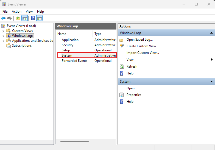215x150 pixels.
Task: Toggle the Show/Hide Action Pane toolbar icon
Action: pos(40,18)
